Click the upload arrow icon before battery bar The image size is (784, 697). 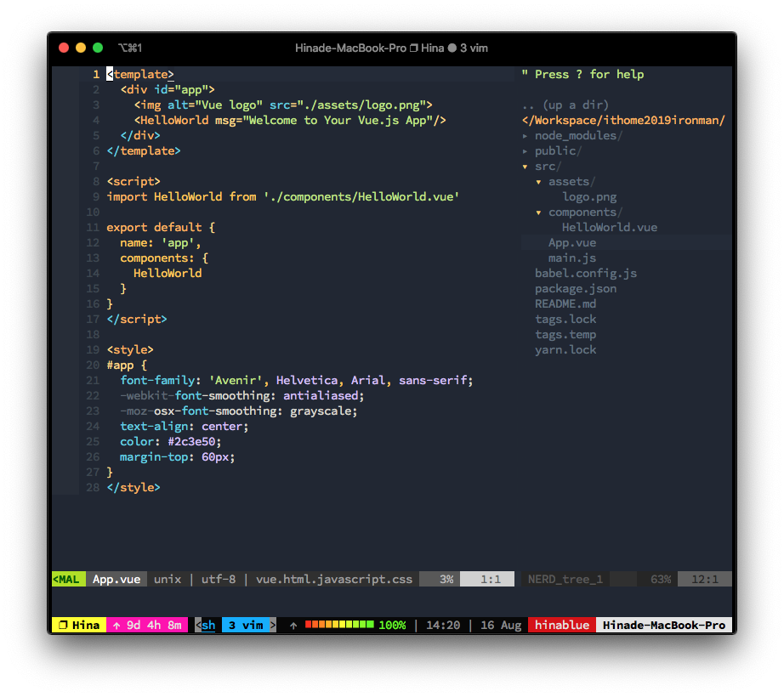pos(293,626)
